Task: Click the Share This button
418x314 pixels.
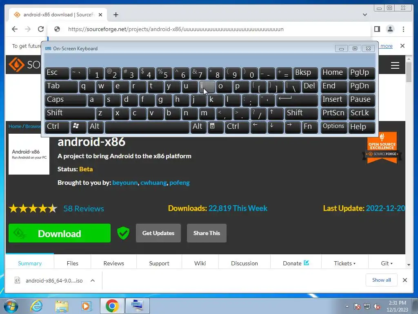Action: point(207,233)
